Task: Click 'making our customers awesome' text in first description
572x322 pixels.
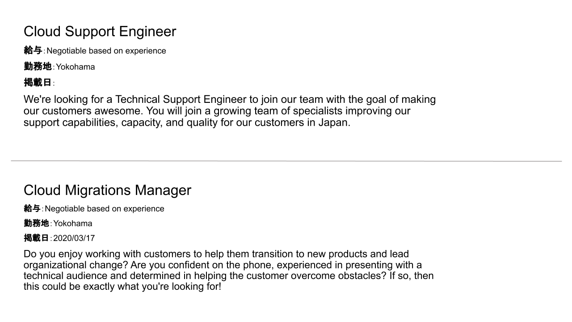Action: pyautogui.click(x=230, y=105)
